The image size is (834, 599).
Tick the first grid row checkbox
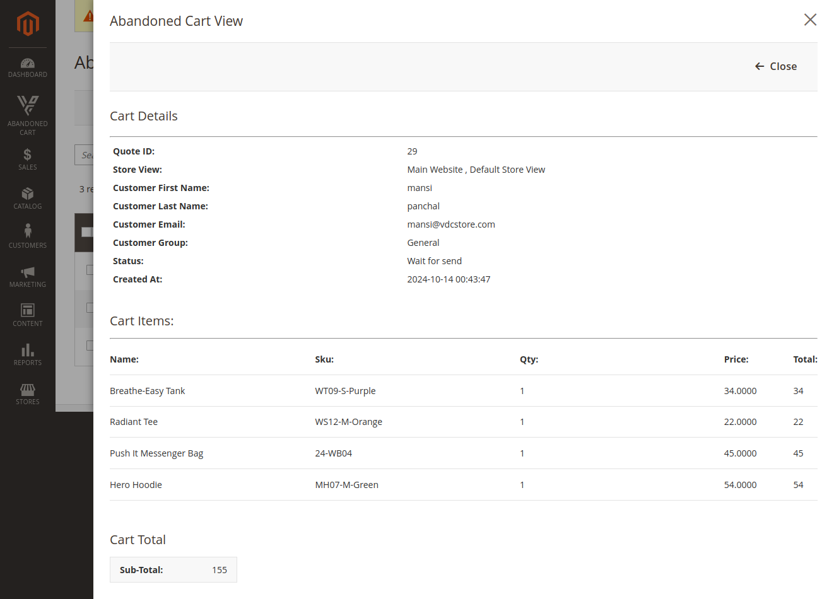(90, 270)
